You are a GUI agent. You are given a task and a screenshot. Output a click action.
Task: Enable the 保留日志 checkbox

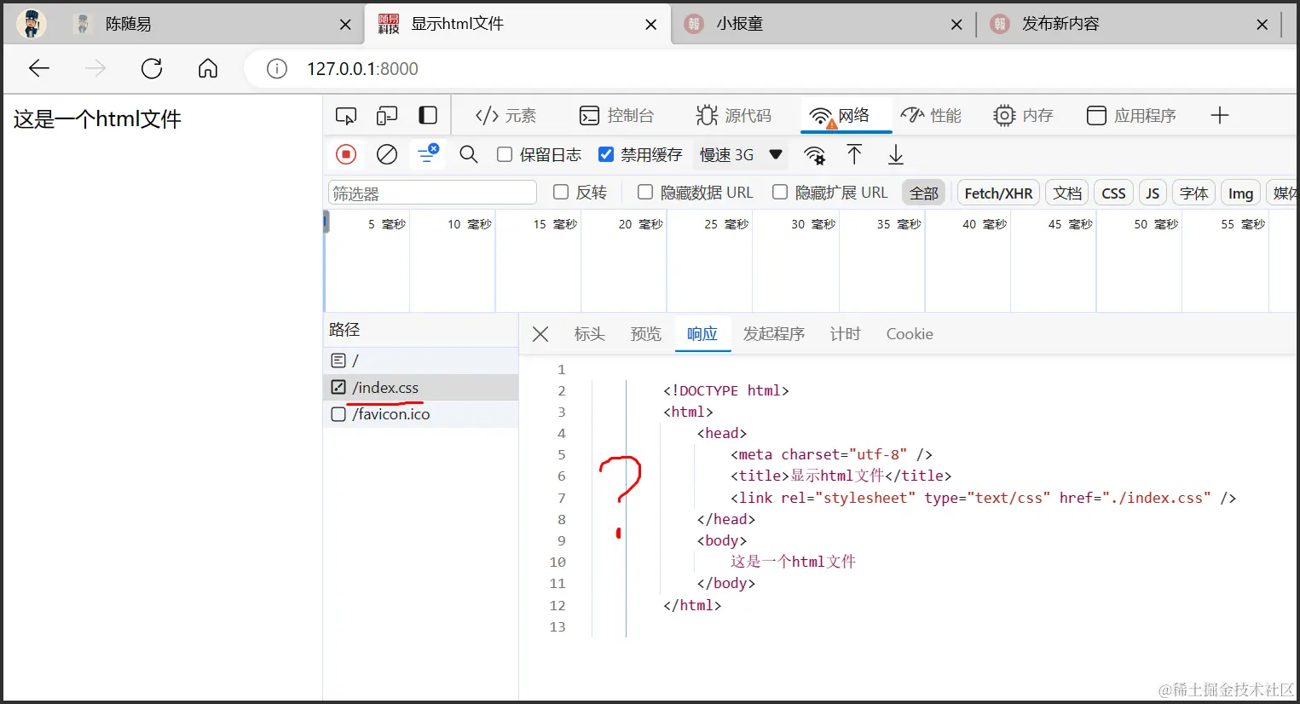click(x=505, y=154)
